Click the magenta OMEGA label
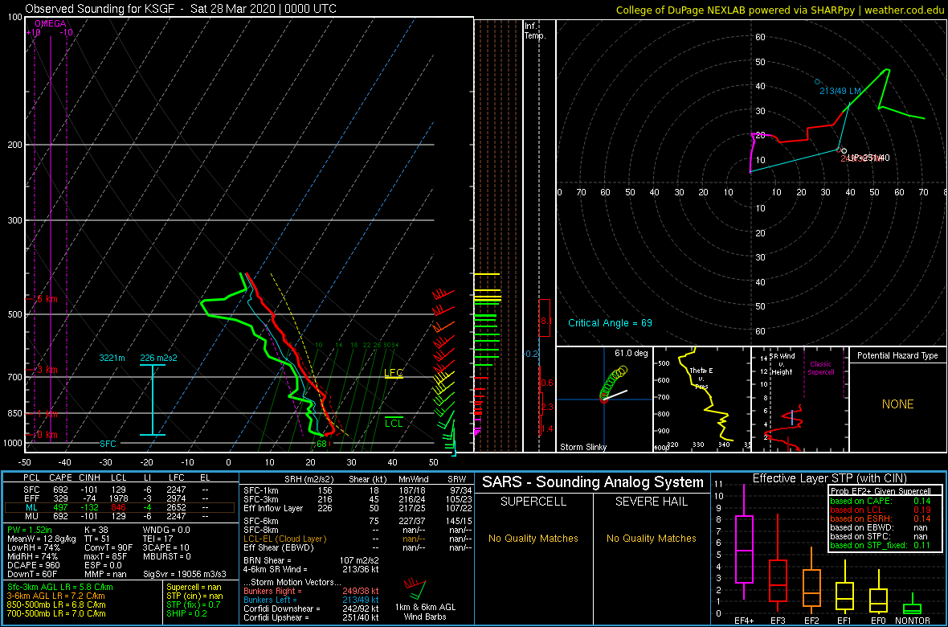The image size is (948, 627). pyautogui.click(x=50, y=23)
